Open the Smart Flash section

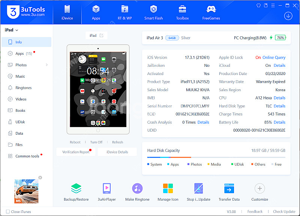(x=153, y=13)
